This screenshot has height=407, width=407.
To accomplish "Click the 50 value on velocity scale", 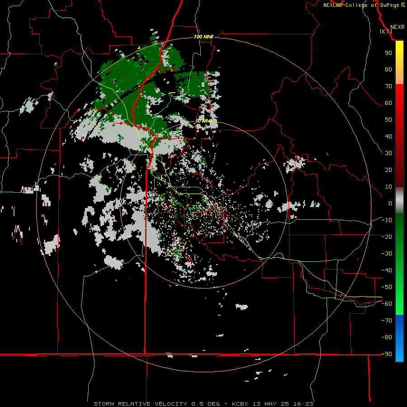I will point(388,120).
